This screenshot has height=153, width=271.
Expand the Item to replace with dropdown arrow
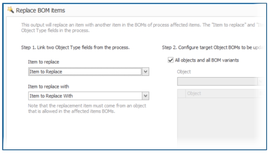tap(146, 96)
